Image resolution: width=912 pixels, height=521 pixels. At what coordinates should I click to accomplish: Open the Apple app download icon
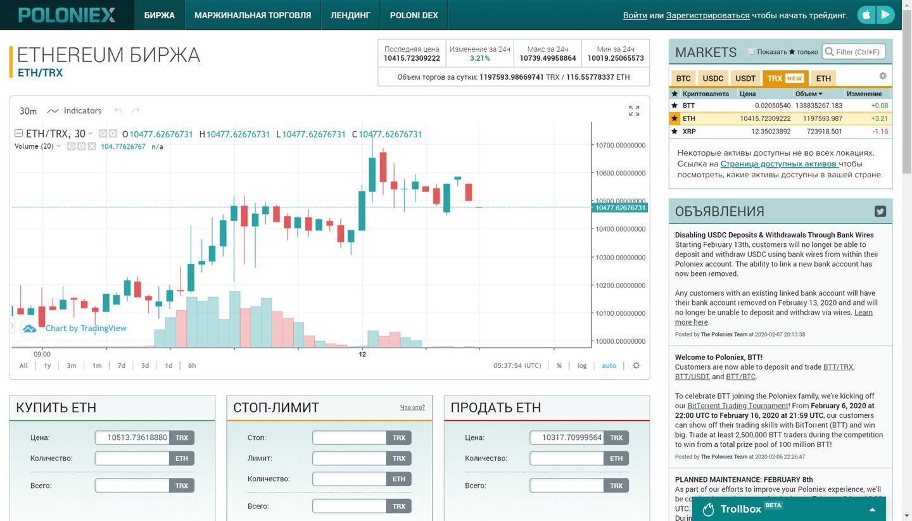pyautogui.click(x=866, y=15)
